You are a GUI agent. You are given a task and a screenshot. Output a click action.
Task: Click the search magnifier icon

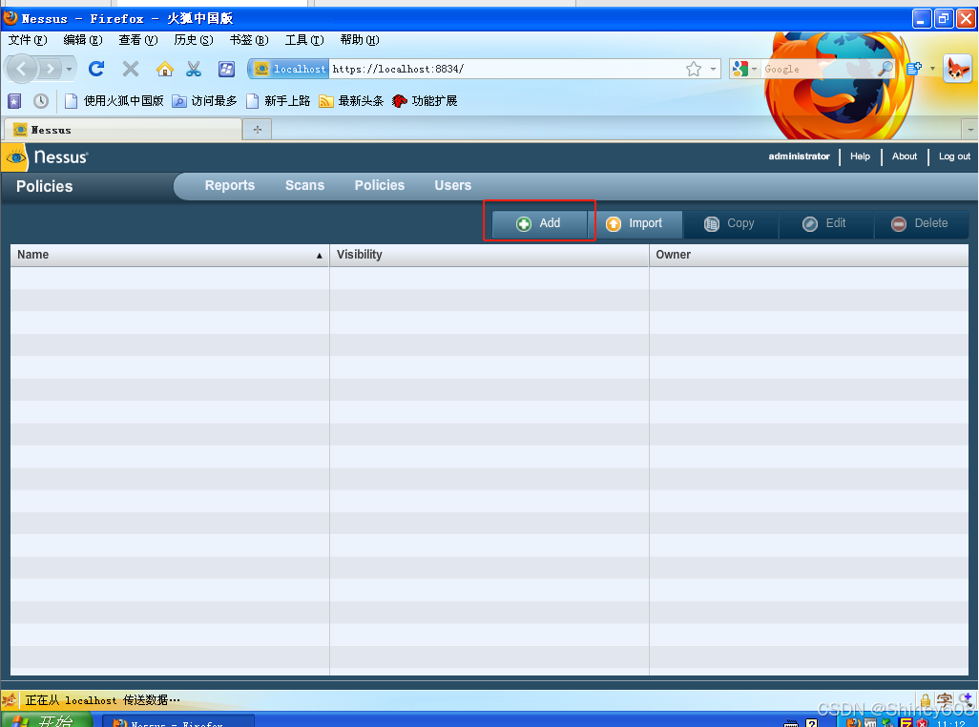[x=885, y=69]
